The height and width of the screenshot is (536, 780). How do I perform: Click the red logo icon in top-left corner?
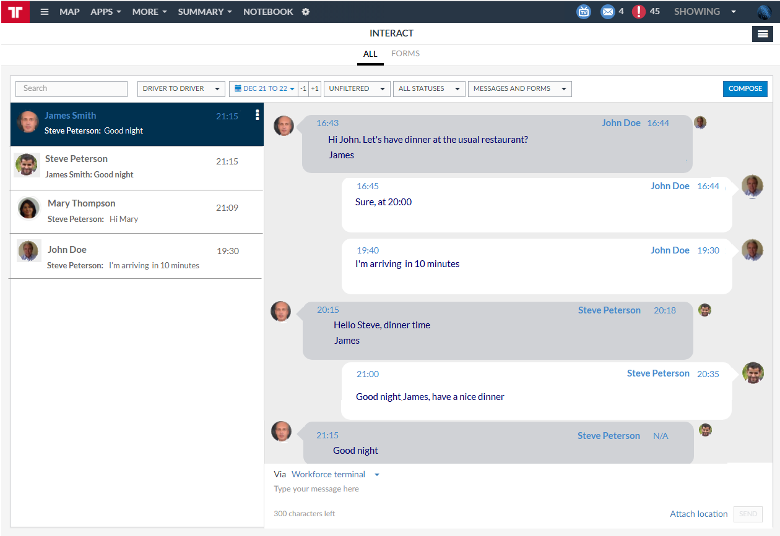point(15,12)
